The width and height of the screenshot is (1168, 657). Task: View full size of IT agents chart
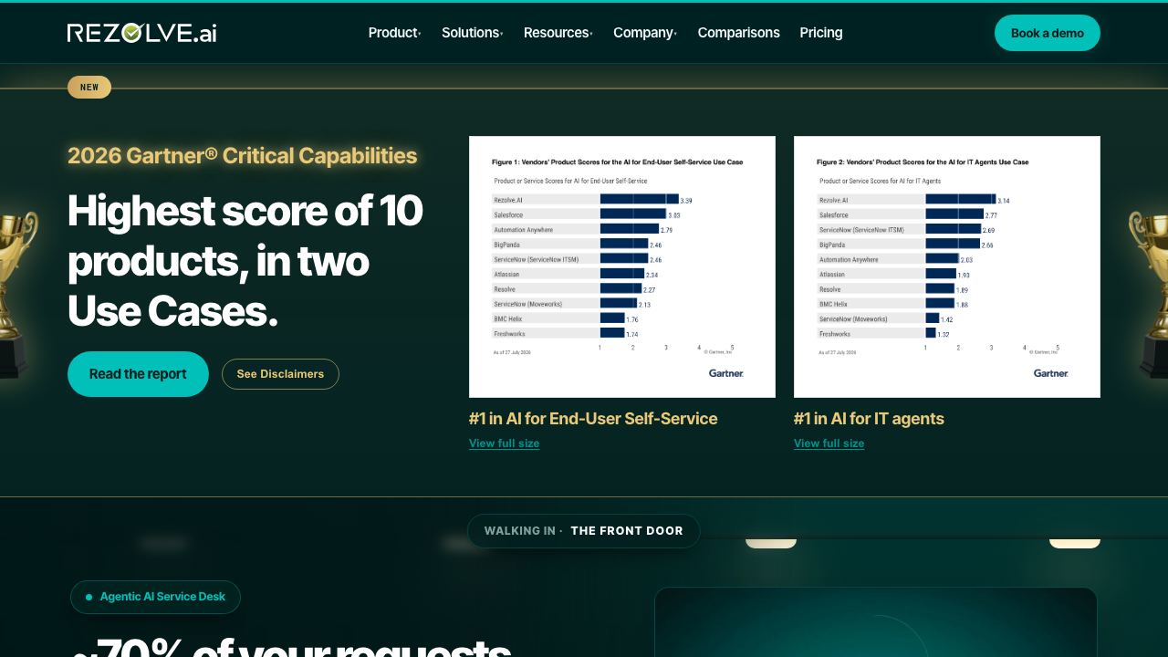pos(829,443)
